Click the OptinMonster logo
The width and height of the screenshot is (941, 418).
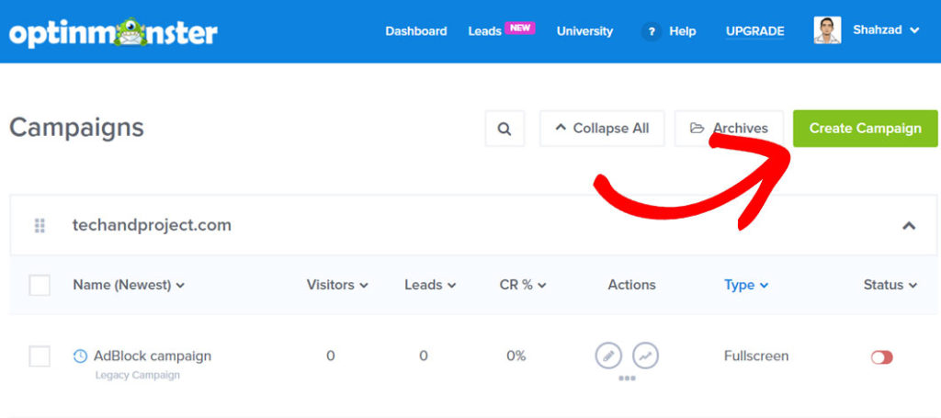pos(114,32)
